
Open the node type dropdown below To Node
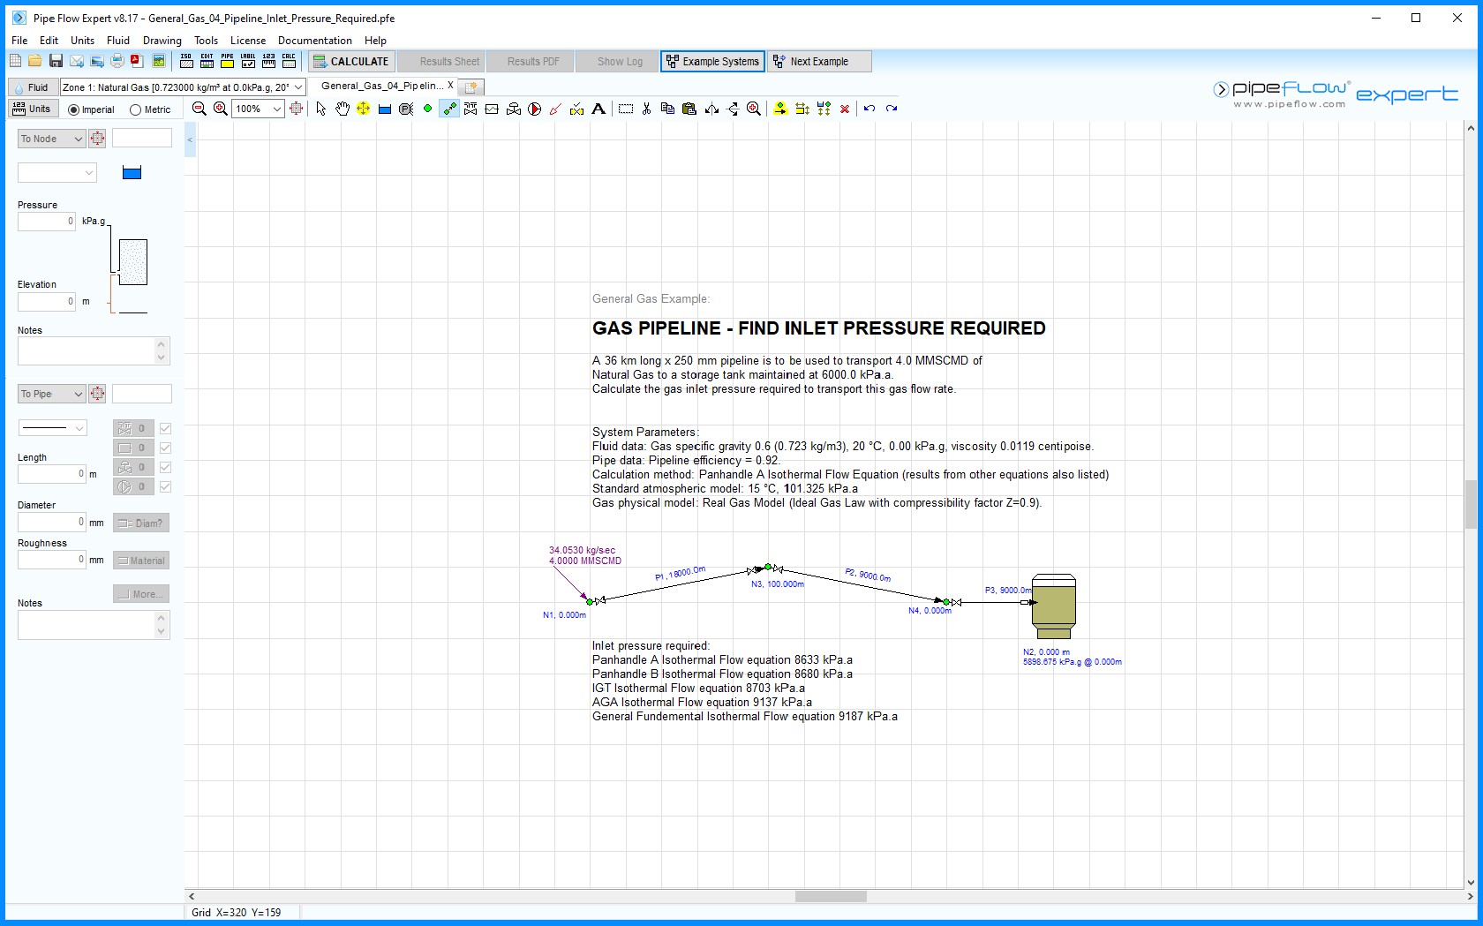click(x=57, y=173)
